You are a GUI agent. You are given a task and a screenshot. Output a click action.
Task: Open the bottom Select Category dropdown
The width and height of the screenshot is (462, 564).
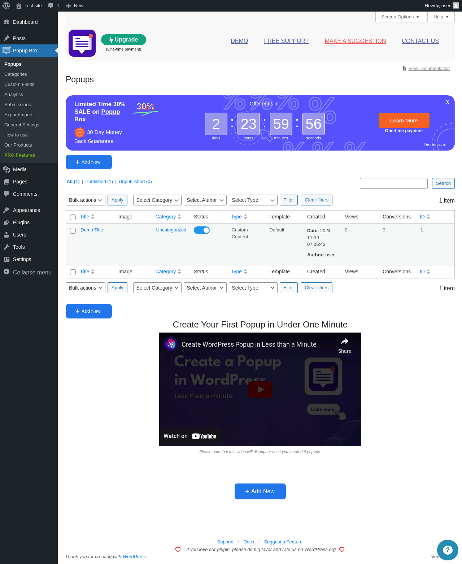point(157,288)
